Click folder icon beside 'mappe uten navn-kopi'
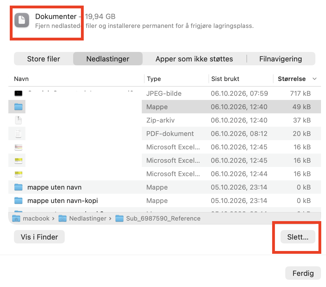Viewport: 326px width, 287px height. [x=18, y=201]
